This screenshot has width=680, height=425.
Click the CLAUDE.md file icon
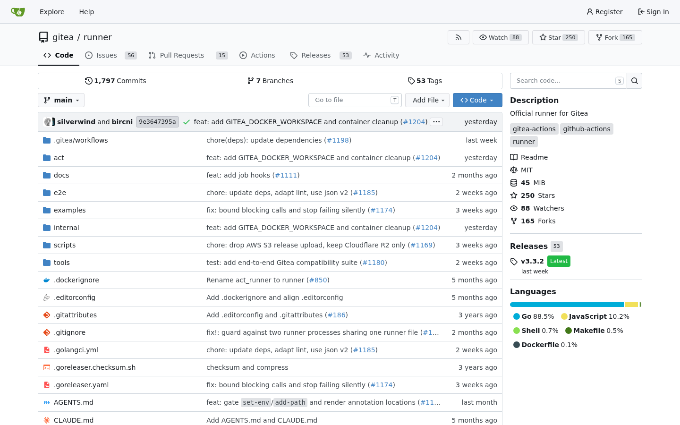click(47, 420)
